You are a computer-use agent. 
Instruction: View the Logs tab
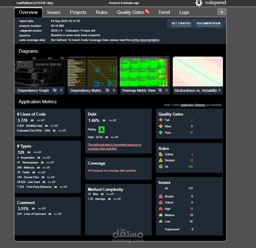click(184, 12)
